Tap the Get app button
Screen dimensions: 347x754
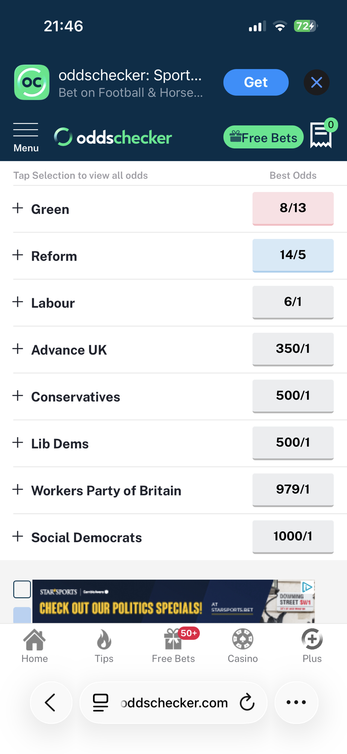(x=256, y=82)
